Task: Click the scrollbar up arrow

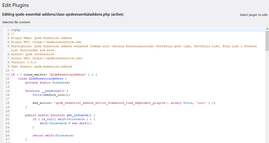Action: point(267,29)
